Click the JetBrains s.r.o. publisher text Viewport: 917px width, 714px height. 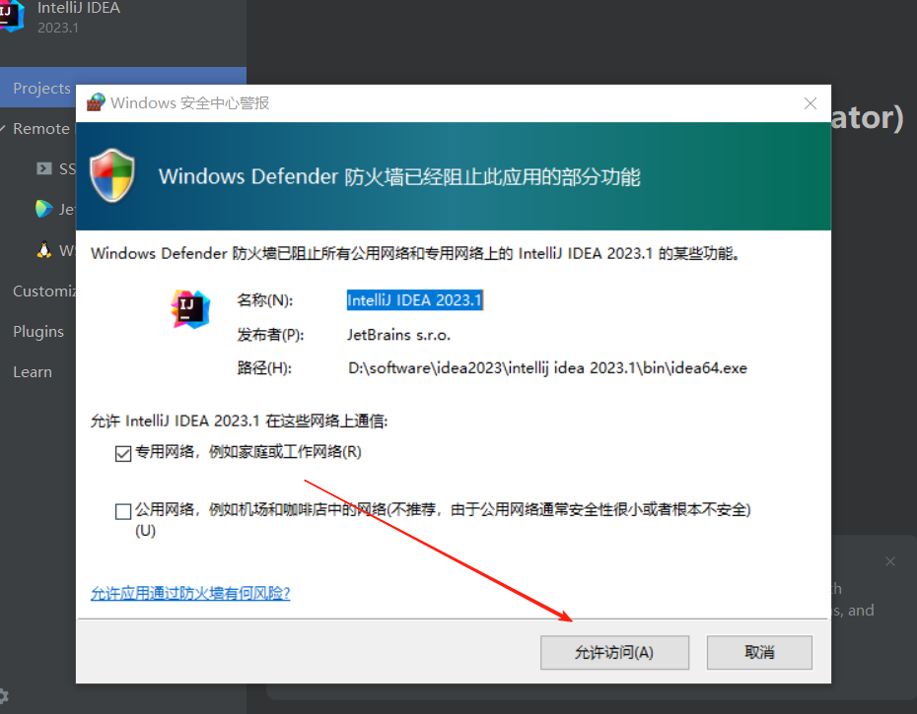(x=399, y=335)
